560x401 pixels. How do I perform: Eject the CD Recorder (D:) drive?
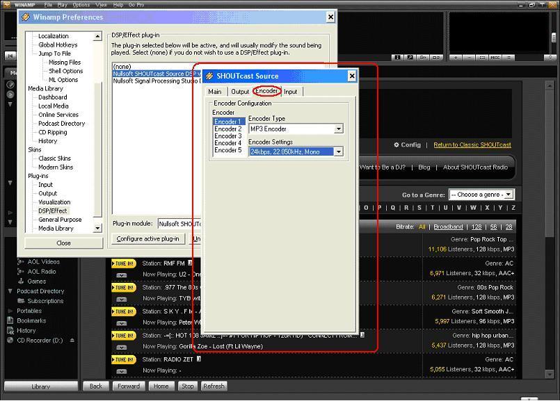72,341
